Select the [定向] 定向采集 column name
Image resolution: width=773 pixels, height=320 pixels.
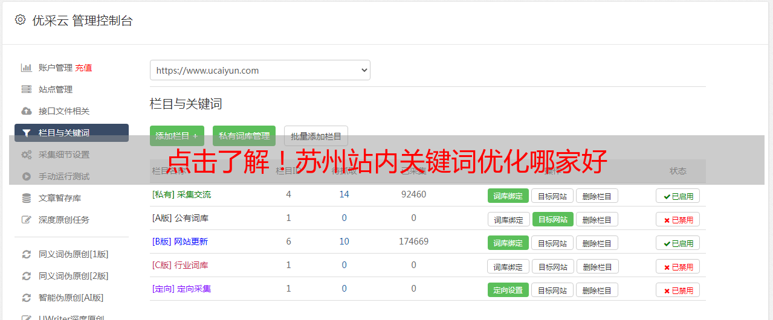coord(181,289)
